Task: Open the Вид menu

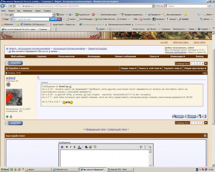Action: pos(18,11)
